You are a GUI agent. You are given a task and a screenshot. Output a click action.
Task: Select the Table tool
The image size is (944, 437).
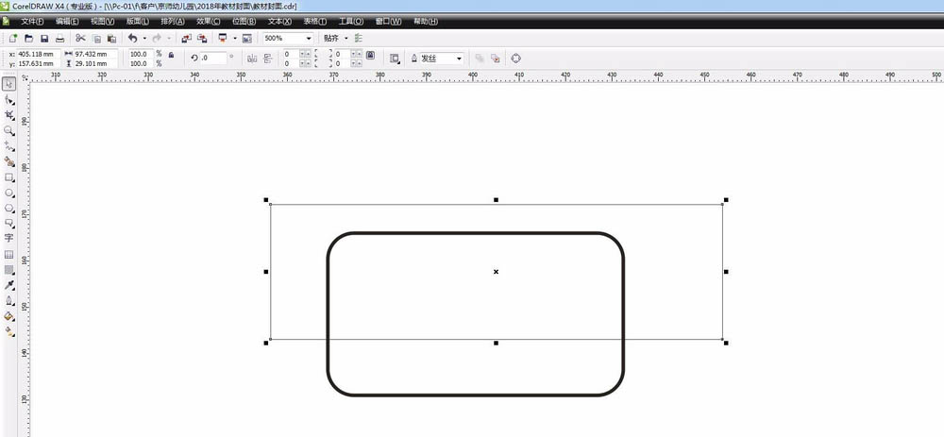(9, 255)
